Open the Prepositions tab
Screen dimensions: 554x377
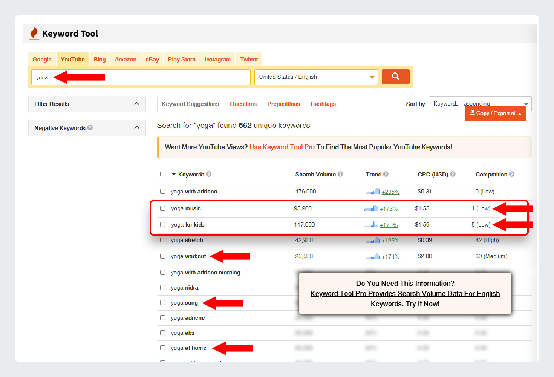284,104
